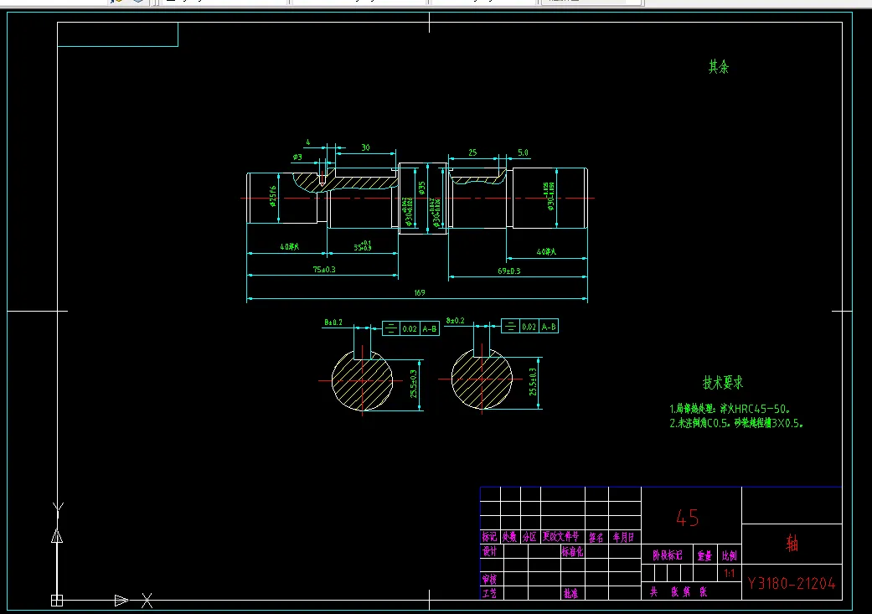
Task: Click the 标记 header cell
Action: coord(489,537)
